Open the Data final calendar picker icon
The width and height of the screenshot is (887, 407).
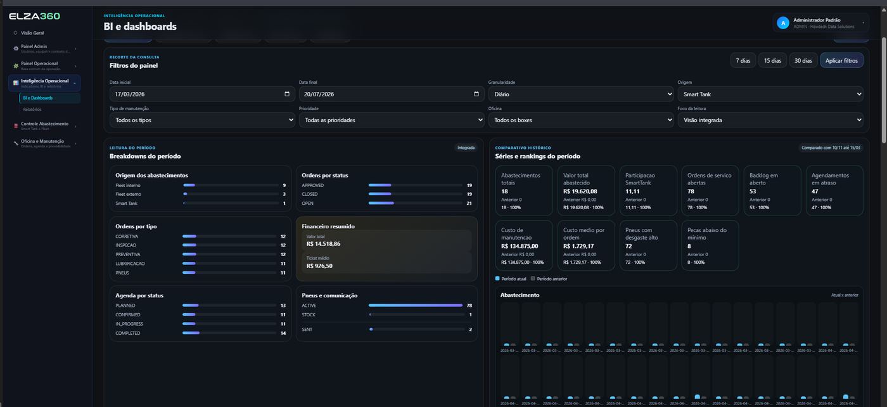point(476,94)
